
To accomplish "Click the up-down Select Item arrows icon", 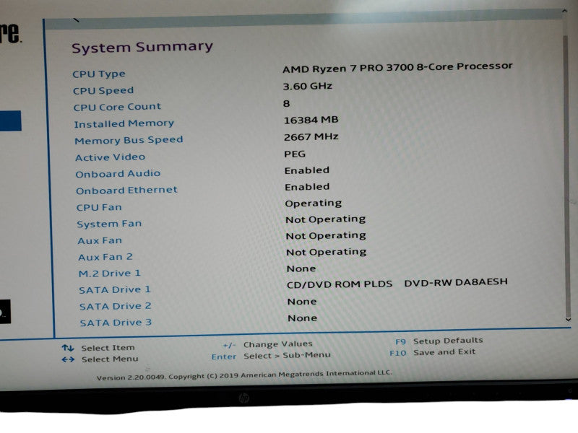I will 68,348.
